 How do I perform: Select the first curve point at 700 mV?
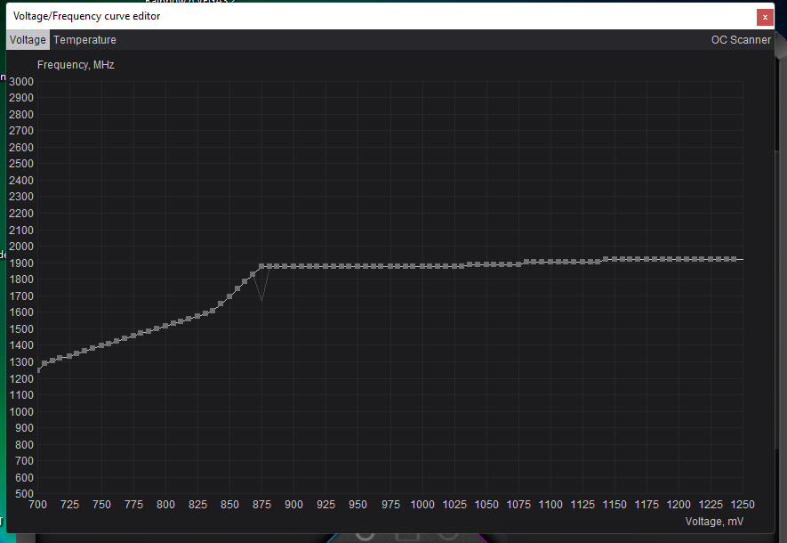(38, 370)
